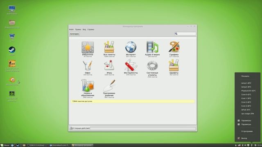Open the Меню start button

pos(5,145)
